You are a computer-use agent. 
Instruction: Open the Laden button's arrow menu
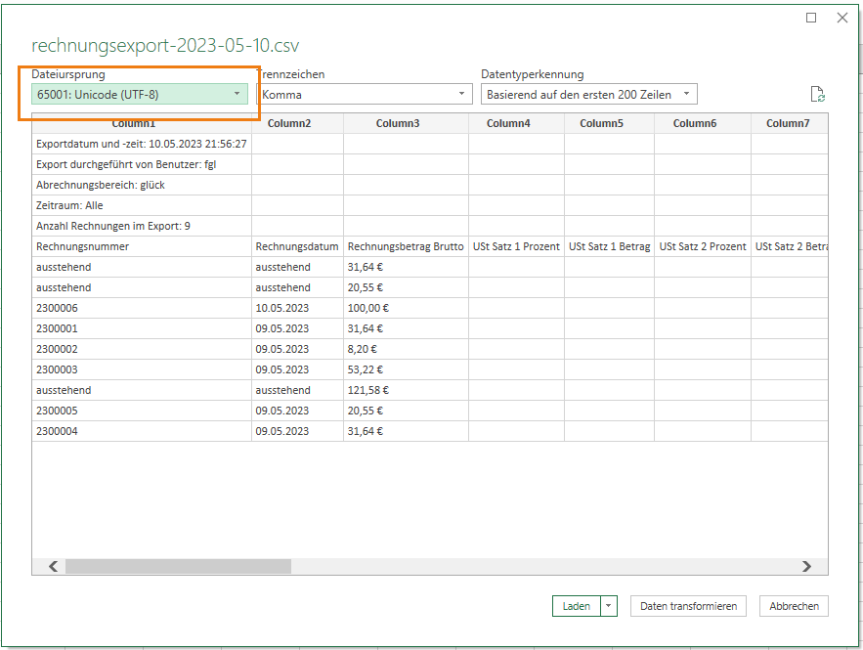[609, 606]
